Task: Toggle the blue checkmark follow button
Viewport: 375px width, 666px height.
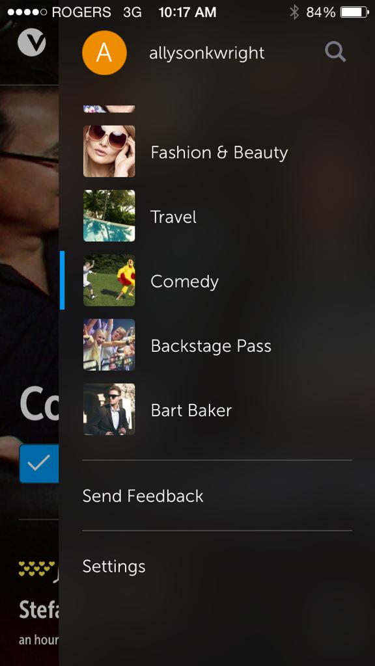Action: [x=38, y=463]
